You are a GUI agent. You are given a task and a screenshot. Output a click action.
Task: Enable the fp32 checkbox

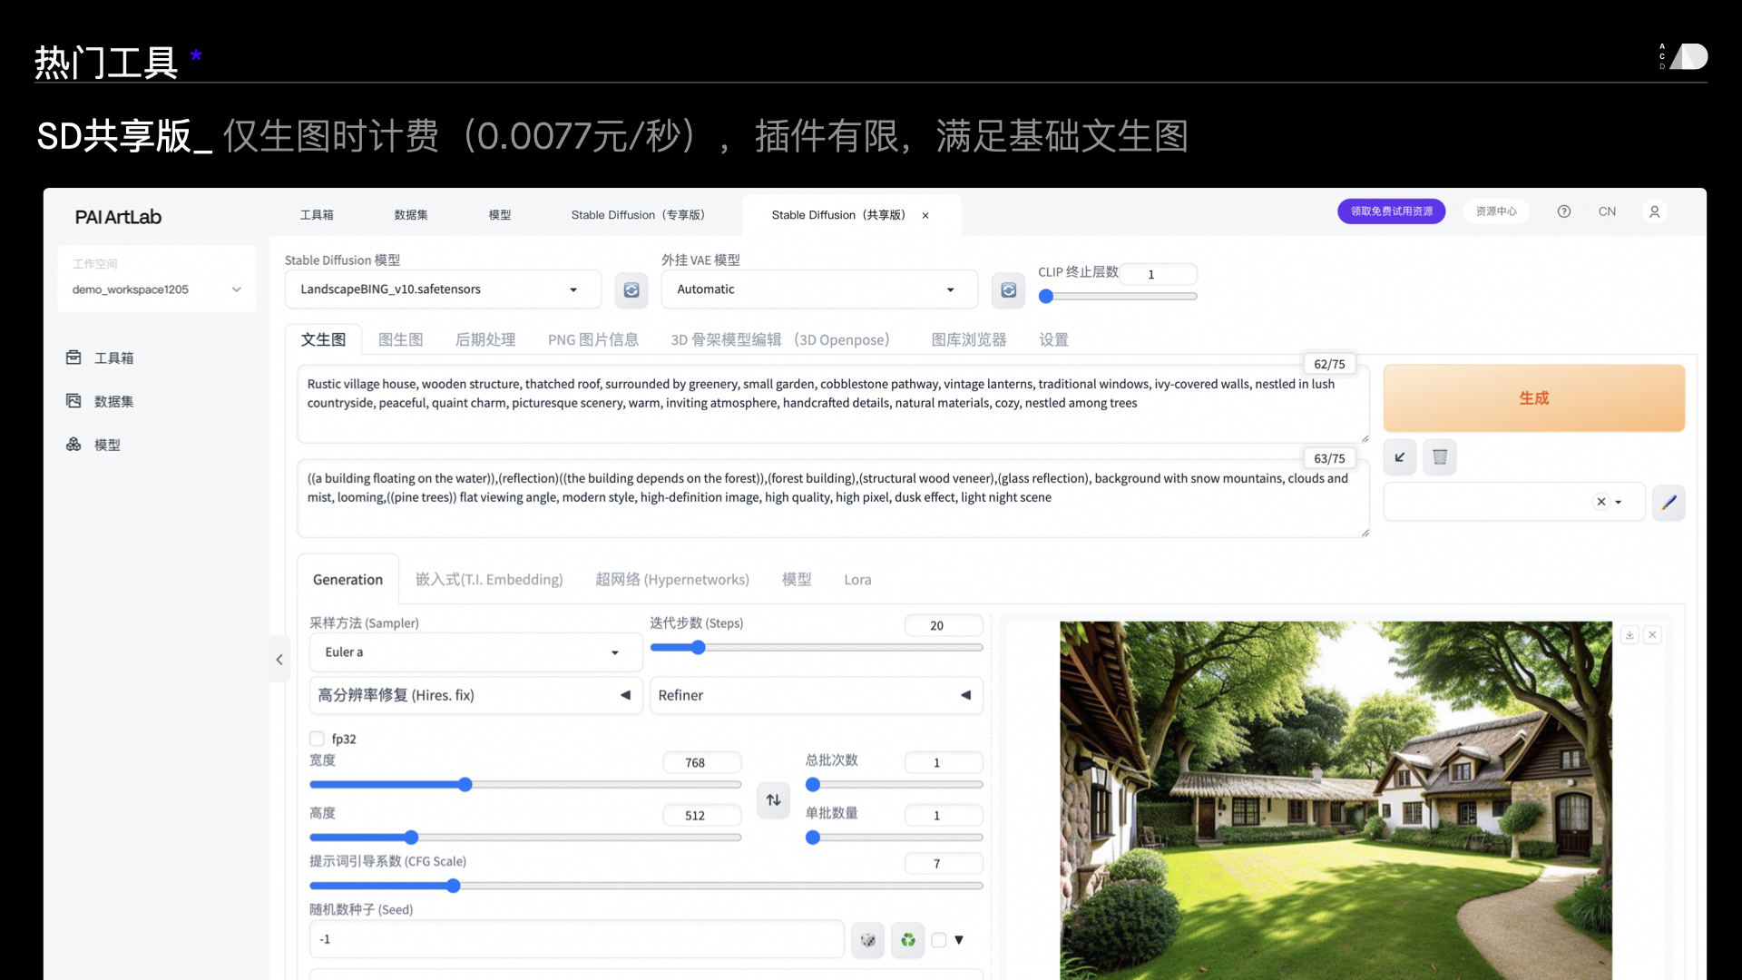click(317, 739)
